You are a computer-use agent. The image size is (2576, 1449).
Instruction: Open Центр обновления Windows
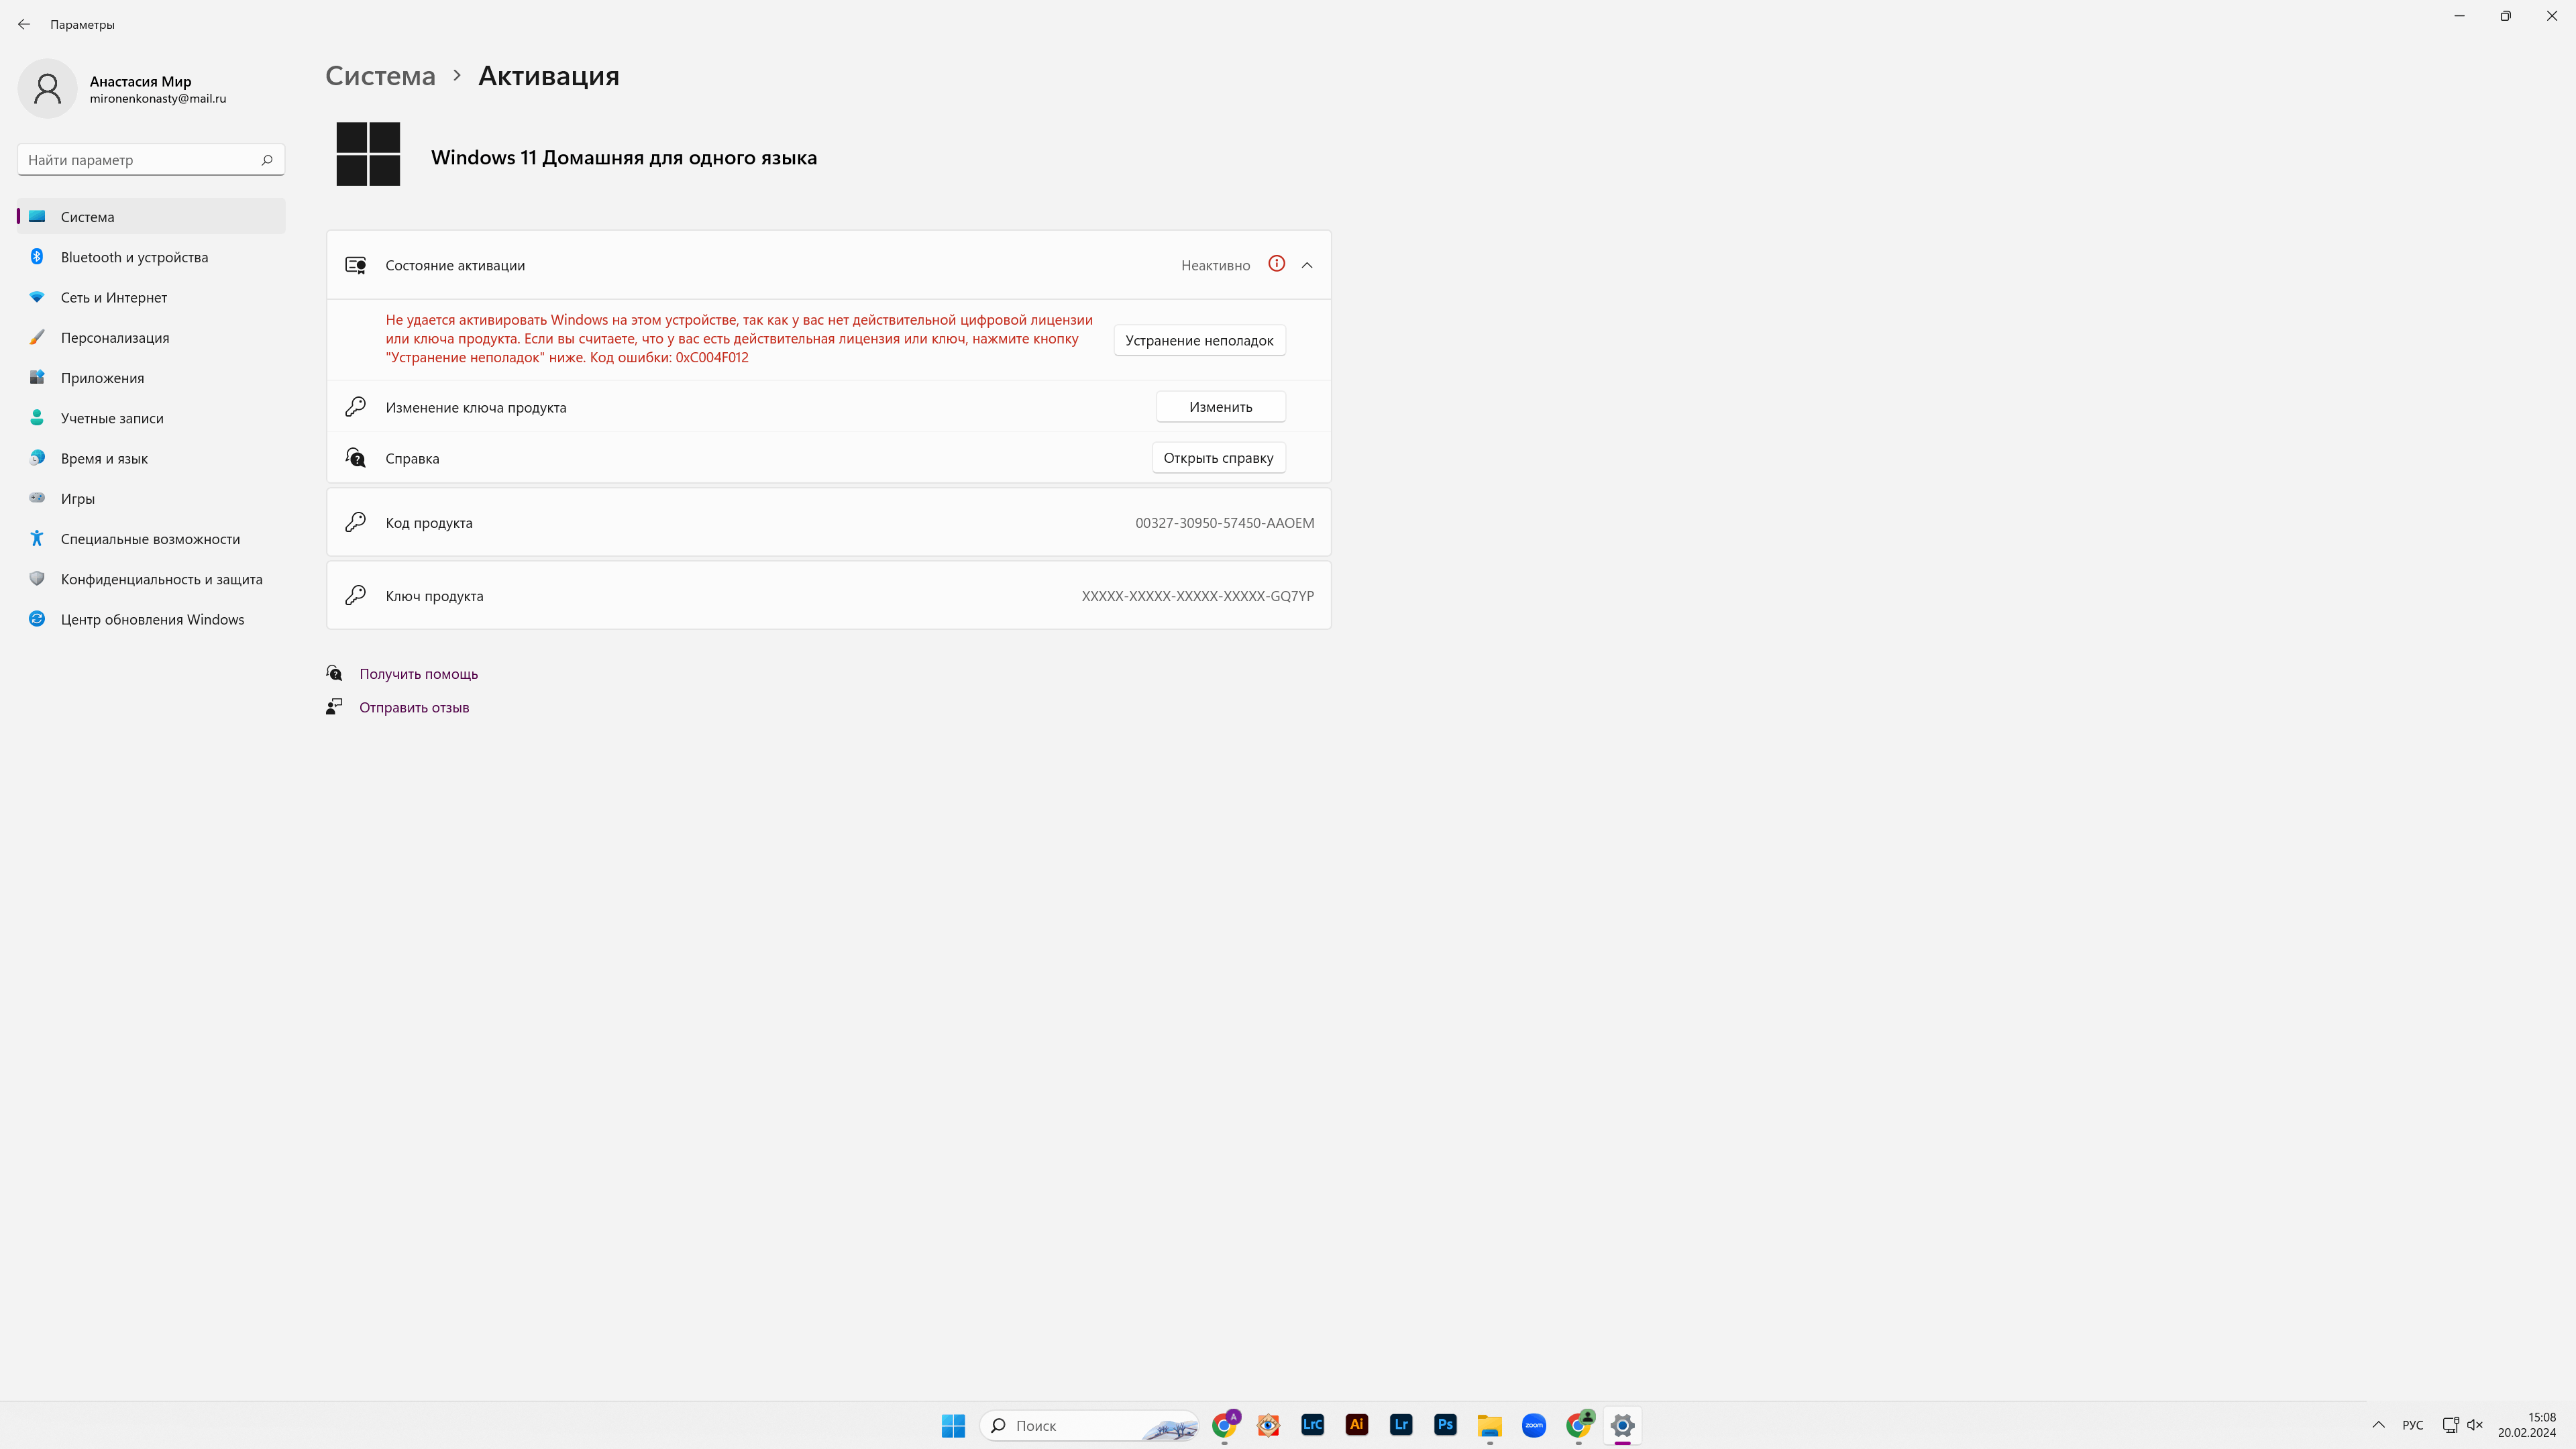[151, 619]
